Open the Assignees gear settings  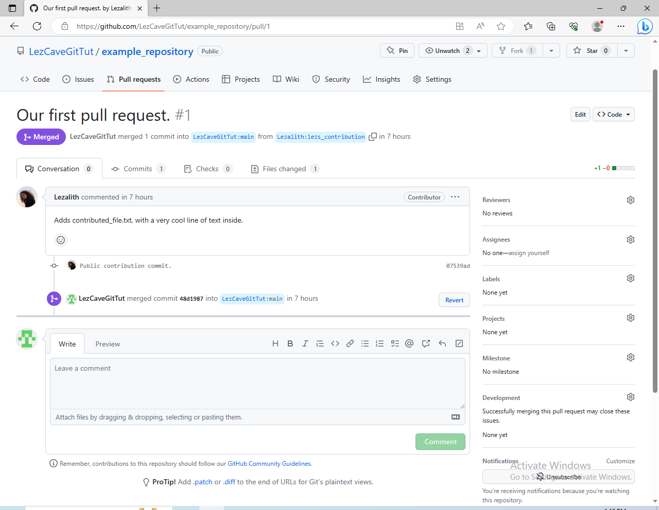(x=631, y=240)
